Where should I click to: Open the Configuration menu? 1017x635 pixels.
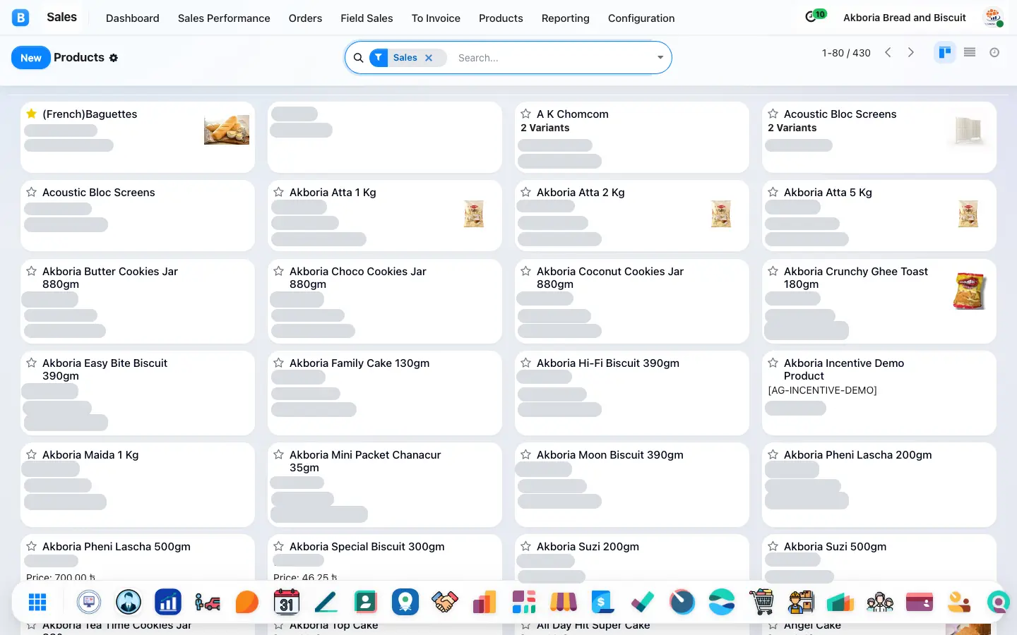tap(641, 18)
